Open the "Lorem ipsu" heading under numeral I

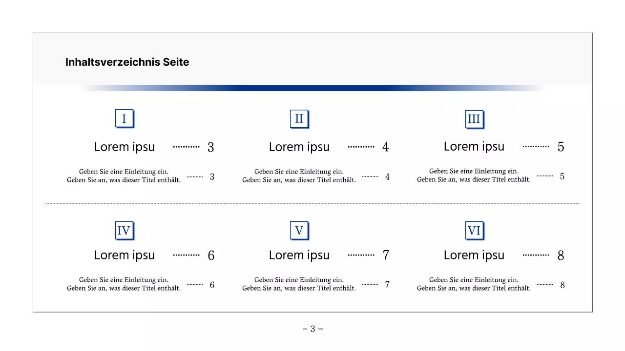[x=125, y=147]
